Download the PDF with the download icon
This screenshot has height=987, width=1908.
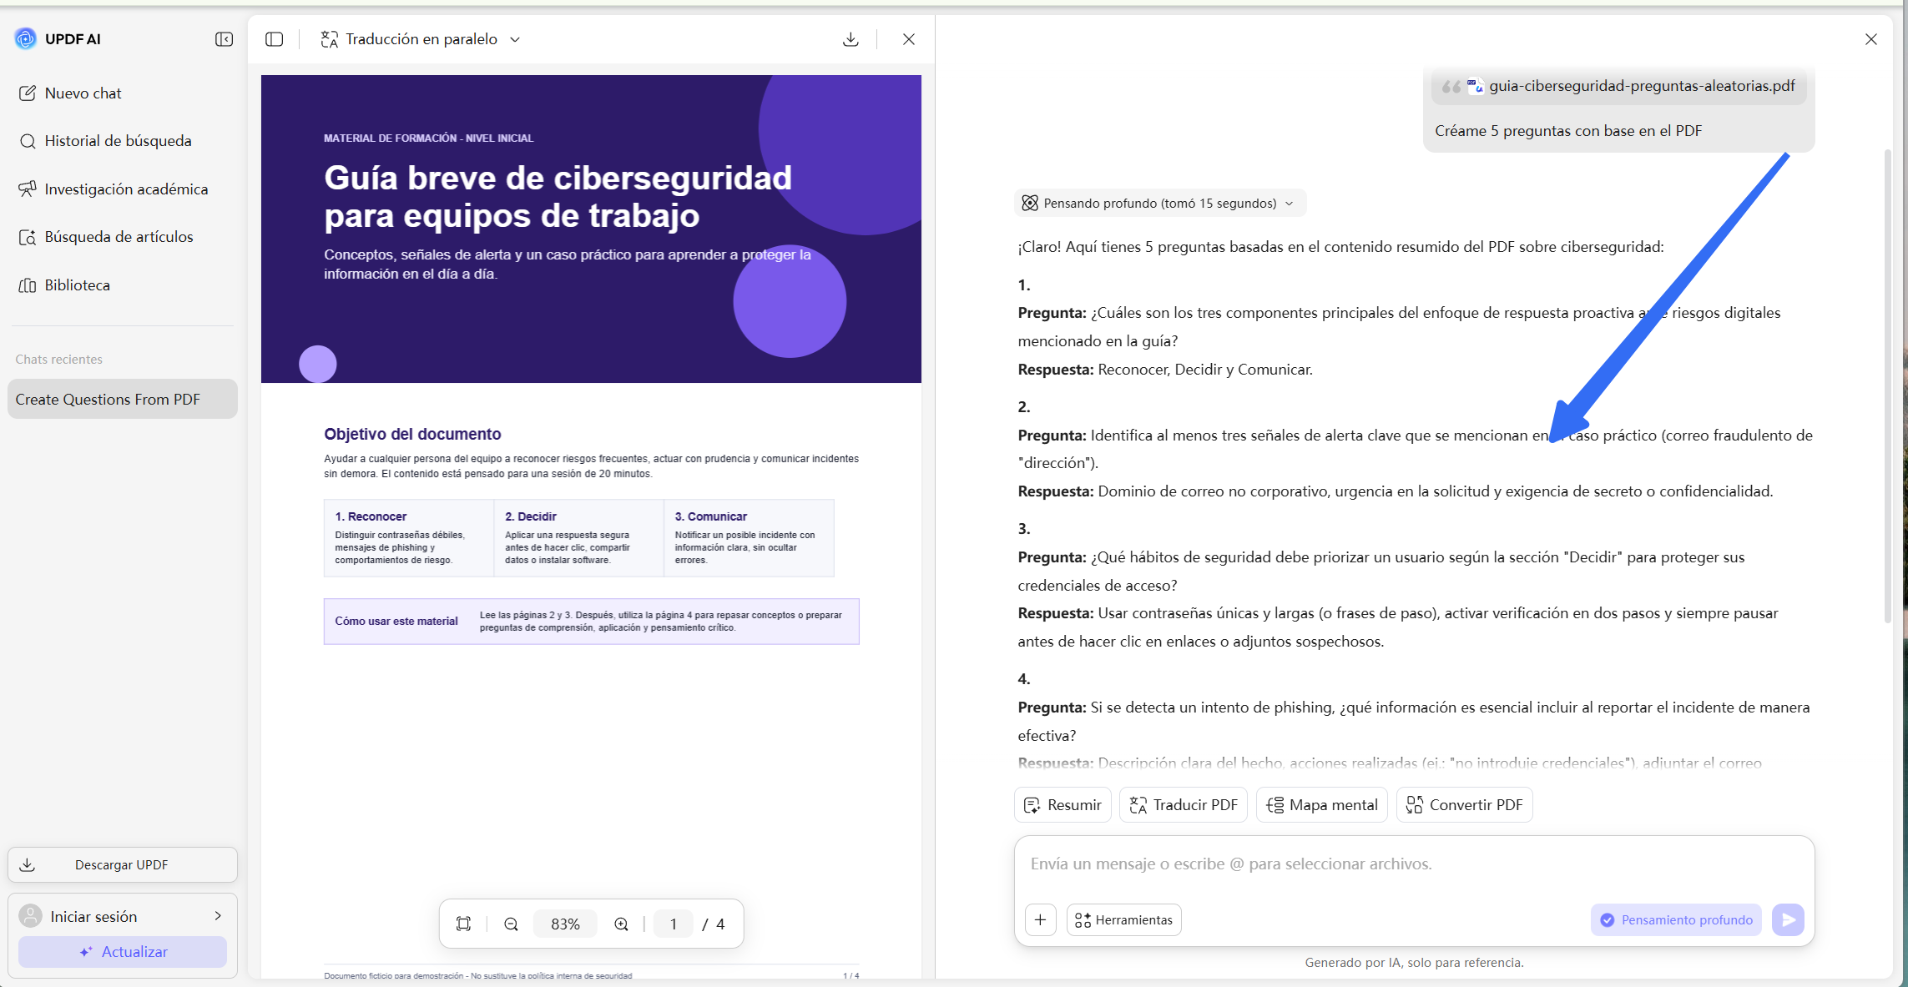[x=851, y=39]
